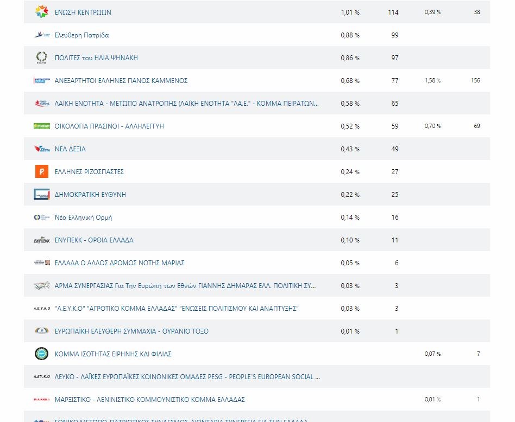This screenshot has width=515, height=422.
Task: Open the ΕΝΩΣΗ ΚΕΝΤΡΩΝ party link
Action: [x=83, y=12]
